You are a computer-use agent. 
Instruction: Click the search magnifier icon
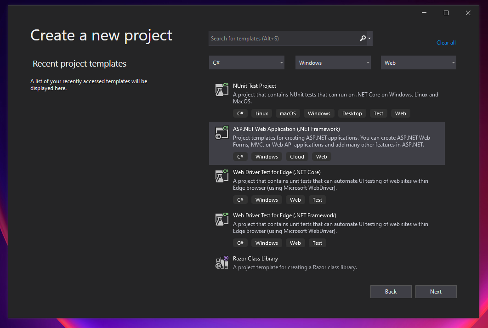363,39
